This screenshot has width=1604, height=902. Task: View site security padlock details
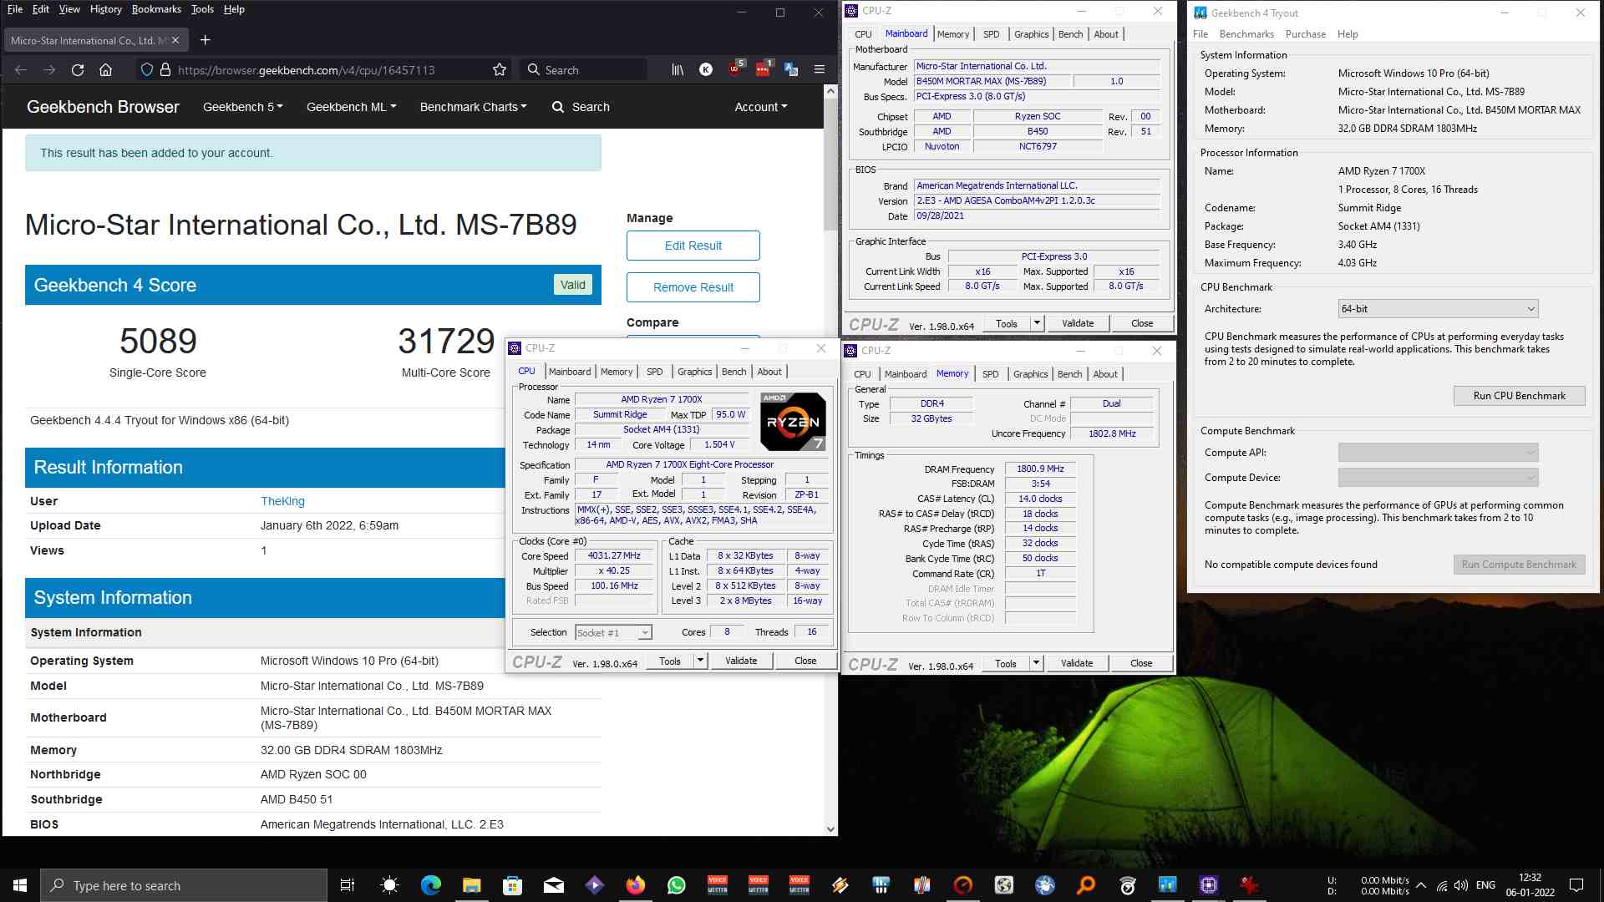(x=165, y=70)
